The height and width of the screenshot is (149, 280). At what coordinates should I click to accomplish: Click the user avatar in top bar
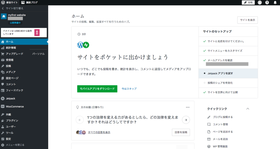pos(259,2)
